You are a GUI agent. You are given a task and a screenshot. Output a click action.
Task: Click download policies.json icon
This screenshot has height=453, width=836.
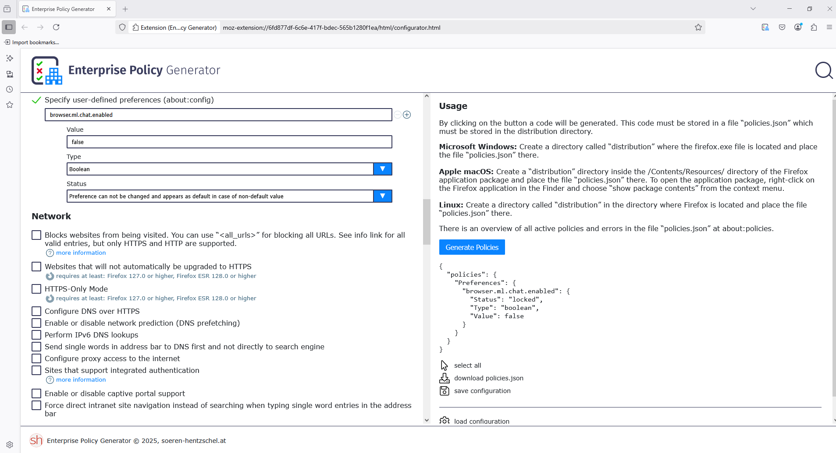pos(444,378)
